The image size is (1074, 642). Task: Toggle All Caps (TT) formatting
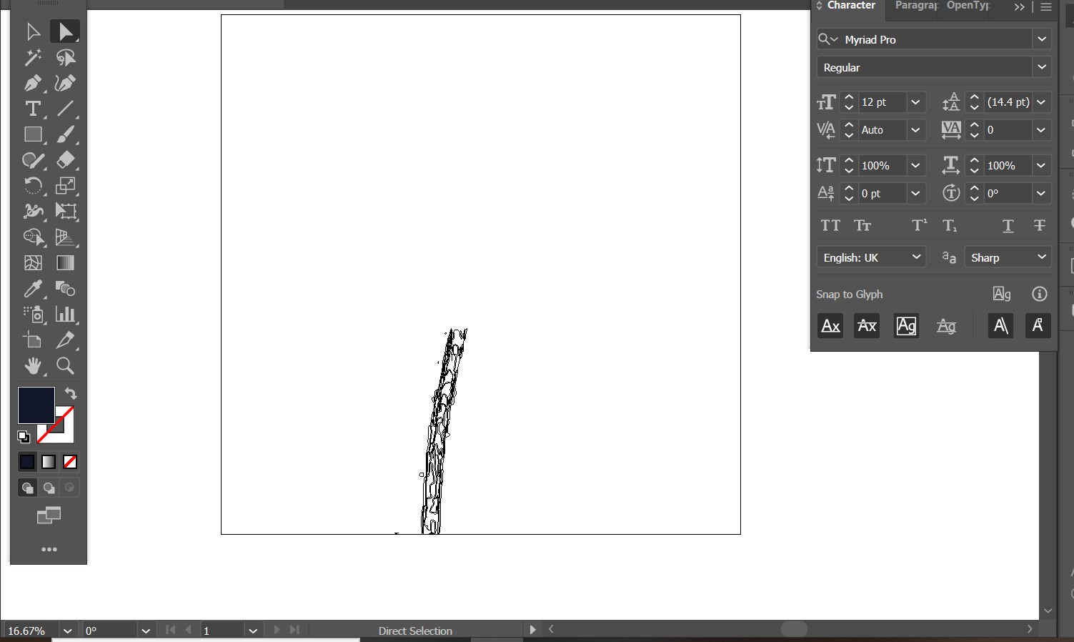click(830, 226)
